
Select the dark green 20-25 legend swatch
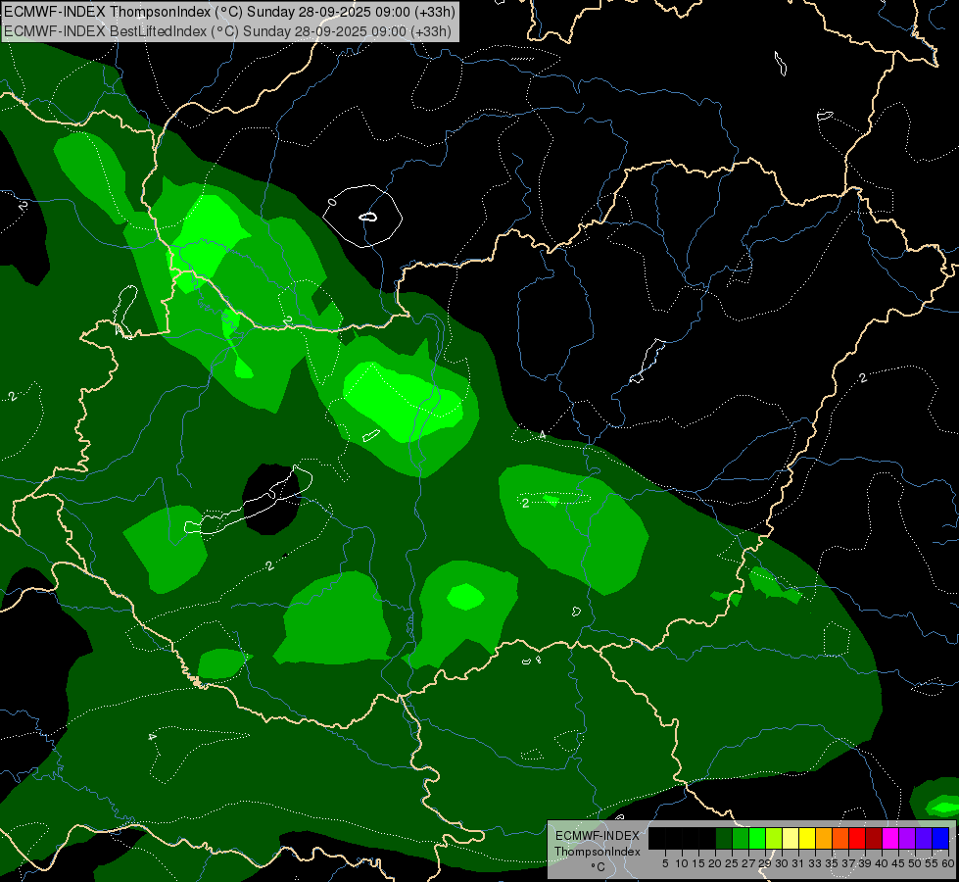pos(724,838)
